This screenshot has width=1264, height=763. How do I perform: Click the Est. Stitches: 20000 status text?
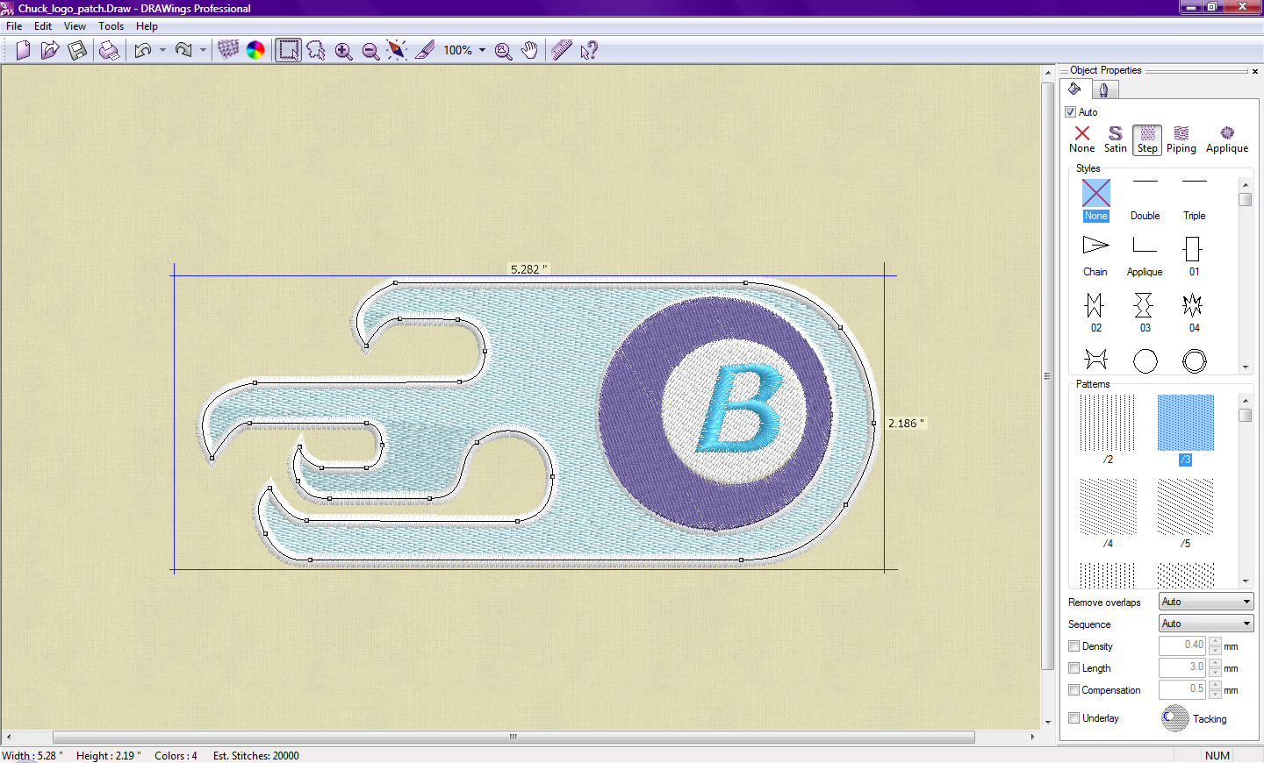tap(255, 756)
